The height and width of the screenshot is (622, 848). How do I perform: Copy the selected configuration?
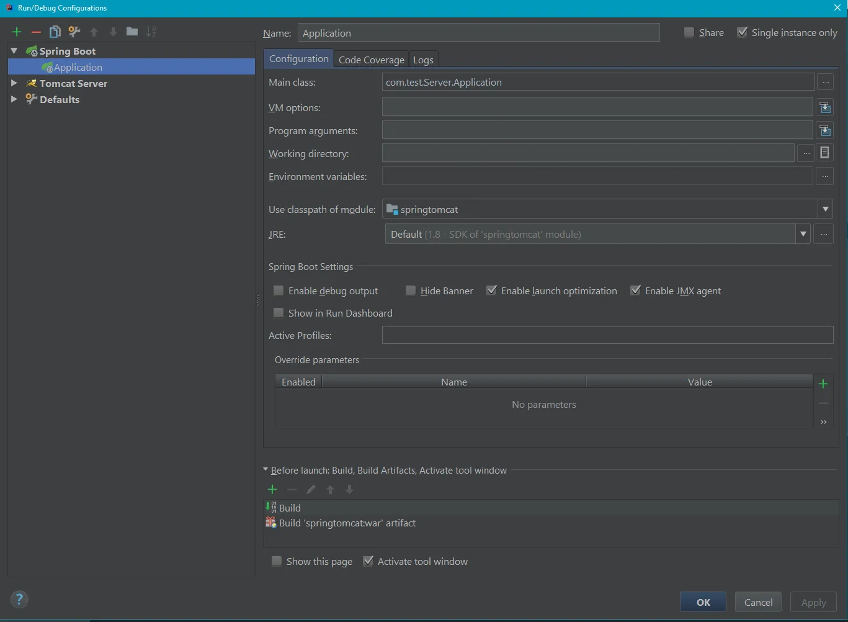pos(55,32)
